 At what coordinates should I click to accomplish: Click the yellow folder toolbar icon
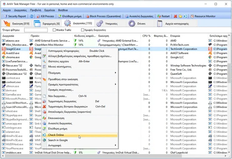180,16
